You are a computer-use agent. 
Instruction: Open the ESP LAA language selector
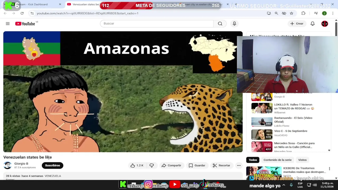[300, 185]
